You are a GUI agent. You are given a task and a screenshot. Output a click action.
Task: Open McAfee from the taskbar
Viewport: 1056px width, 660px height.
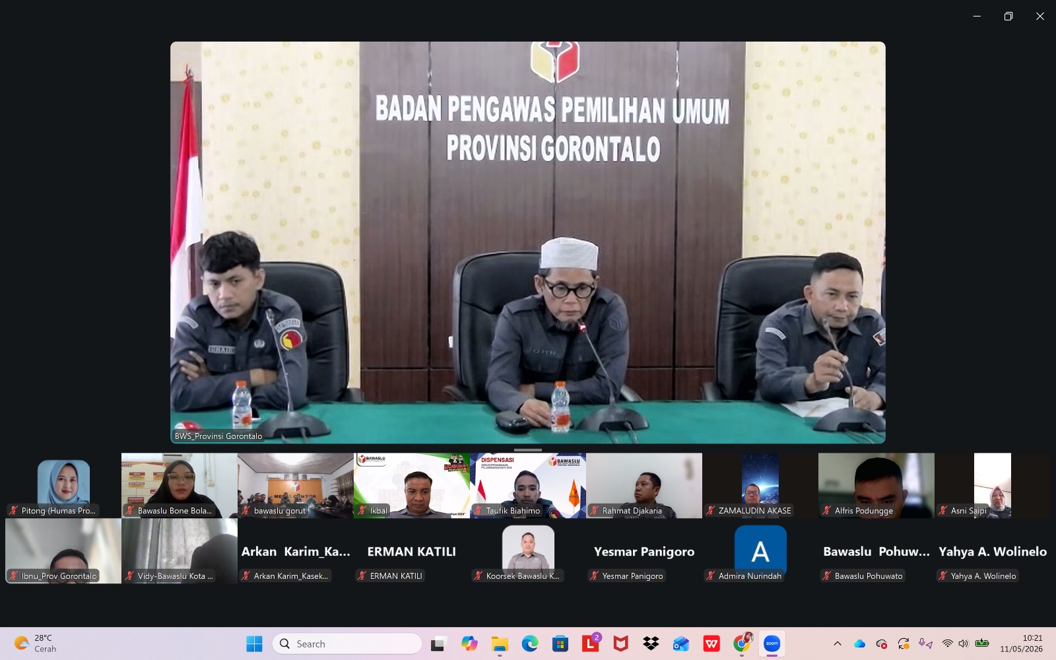(x=621, y=643)
